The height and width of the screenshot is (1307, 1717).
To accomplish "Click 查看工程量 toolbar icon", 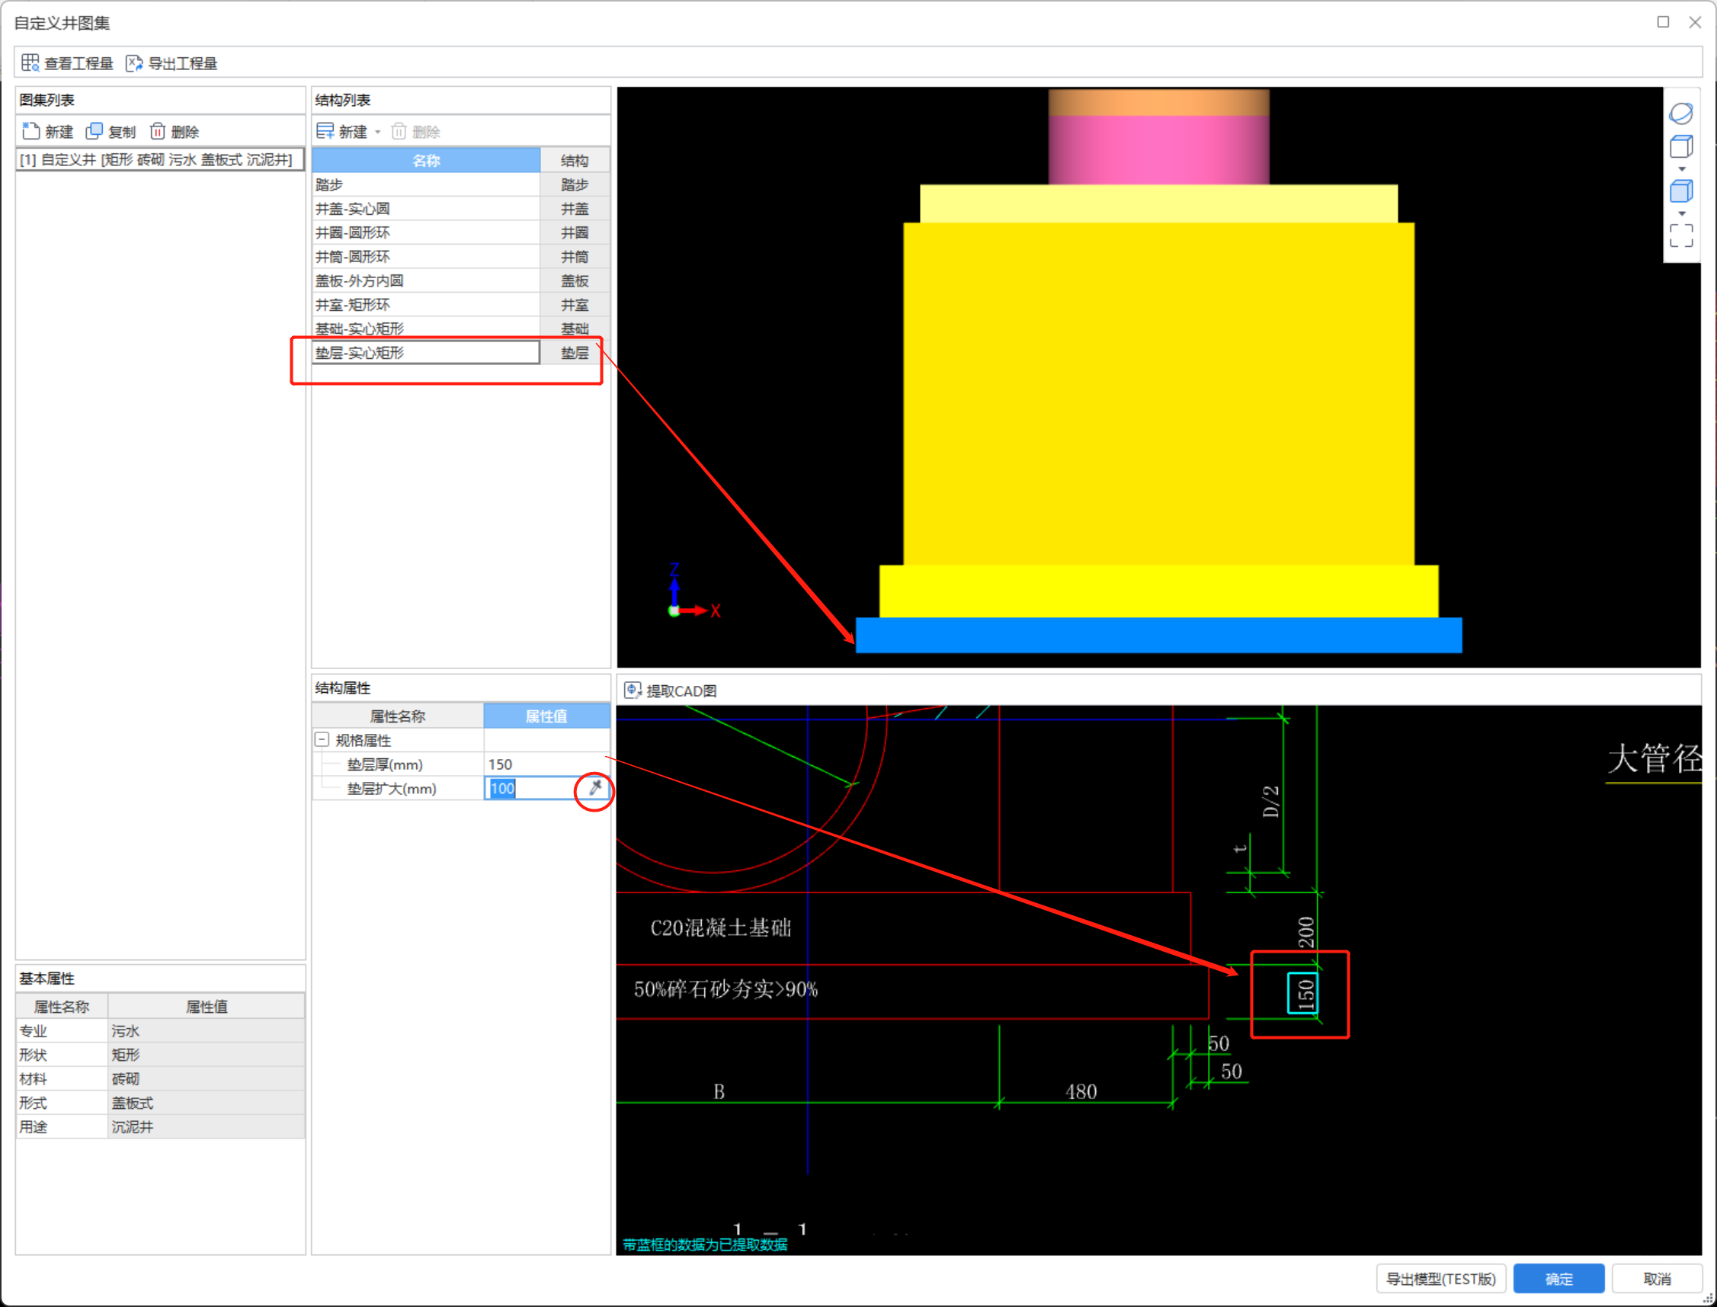I will 30,63.
